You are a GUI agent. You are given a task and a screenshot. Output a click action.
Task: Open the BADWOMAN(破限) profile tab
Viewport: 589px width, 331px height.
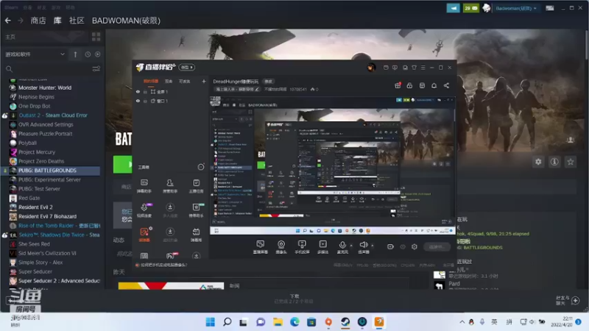126,21
